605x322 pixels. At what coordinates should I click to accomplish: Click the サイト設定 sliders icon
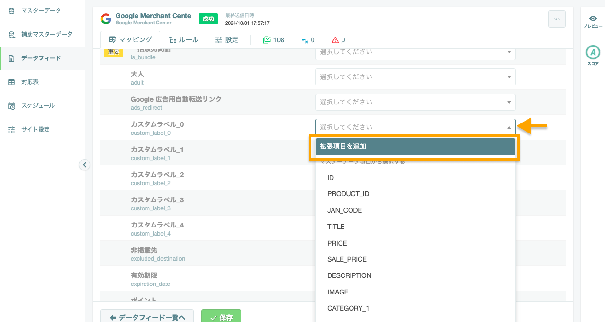point(11,130)
